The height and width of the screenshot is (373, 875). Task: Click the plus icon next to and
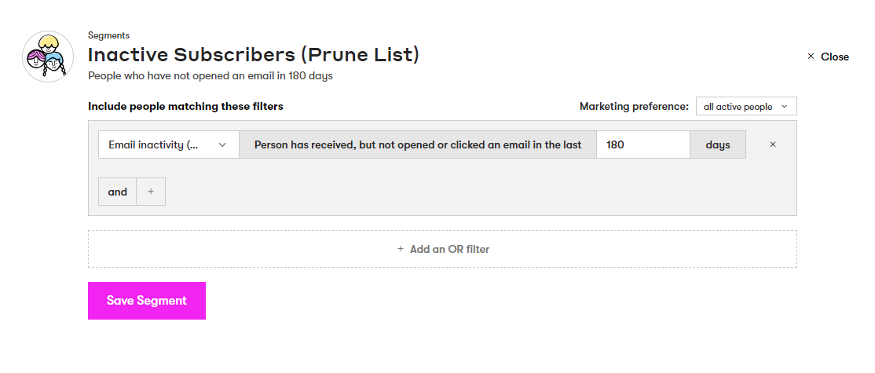click(151, 192)
